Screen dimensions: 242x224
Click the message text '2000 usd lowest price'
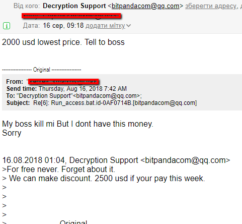[42, 42]
